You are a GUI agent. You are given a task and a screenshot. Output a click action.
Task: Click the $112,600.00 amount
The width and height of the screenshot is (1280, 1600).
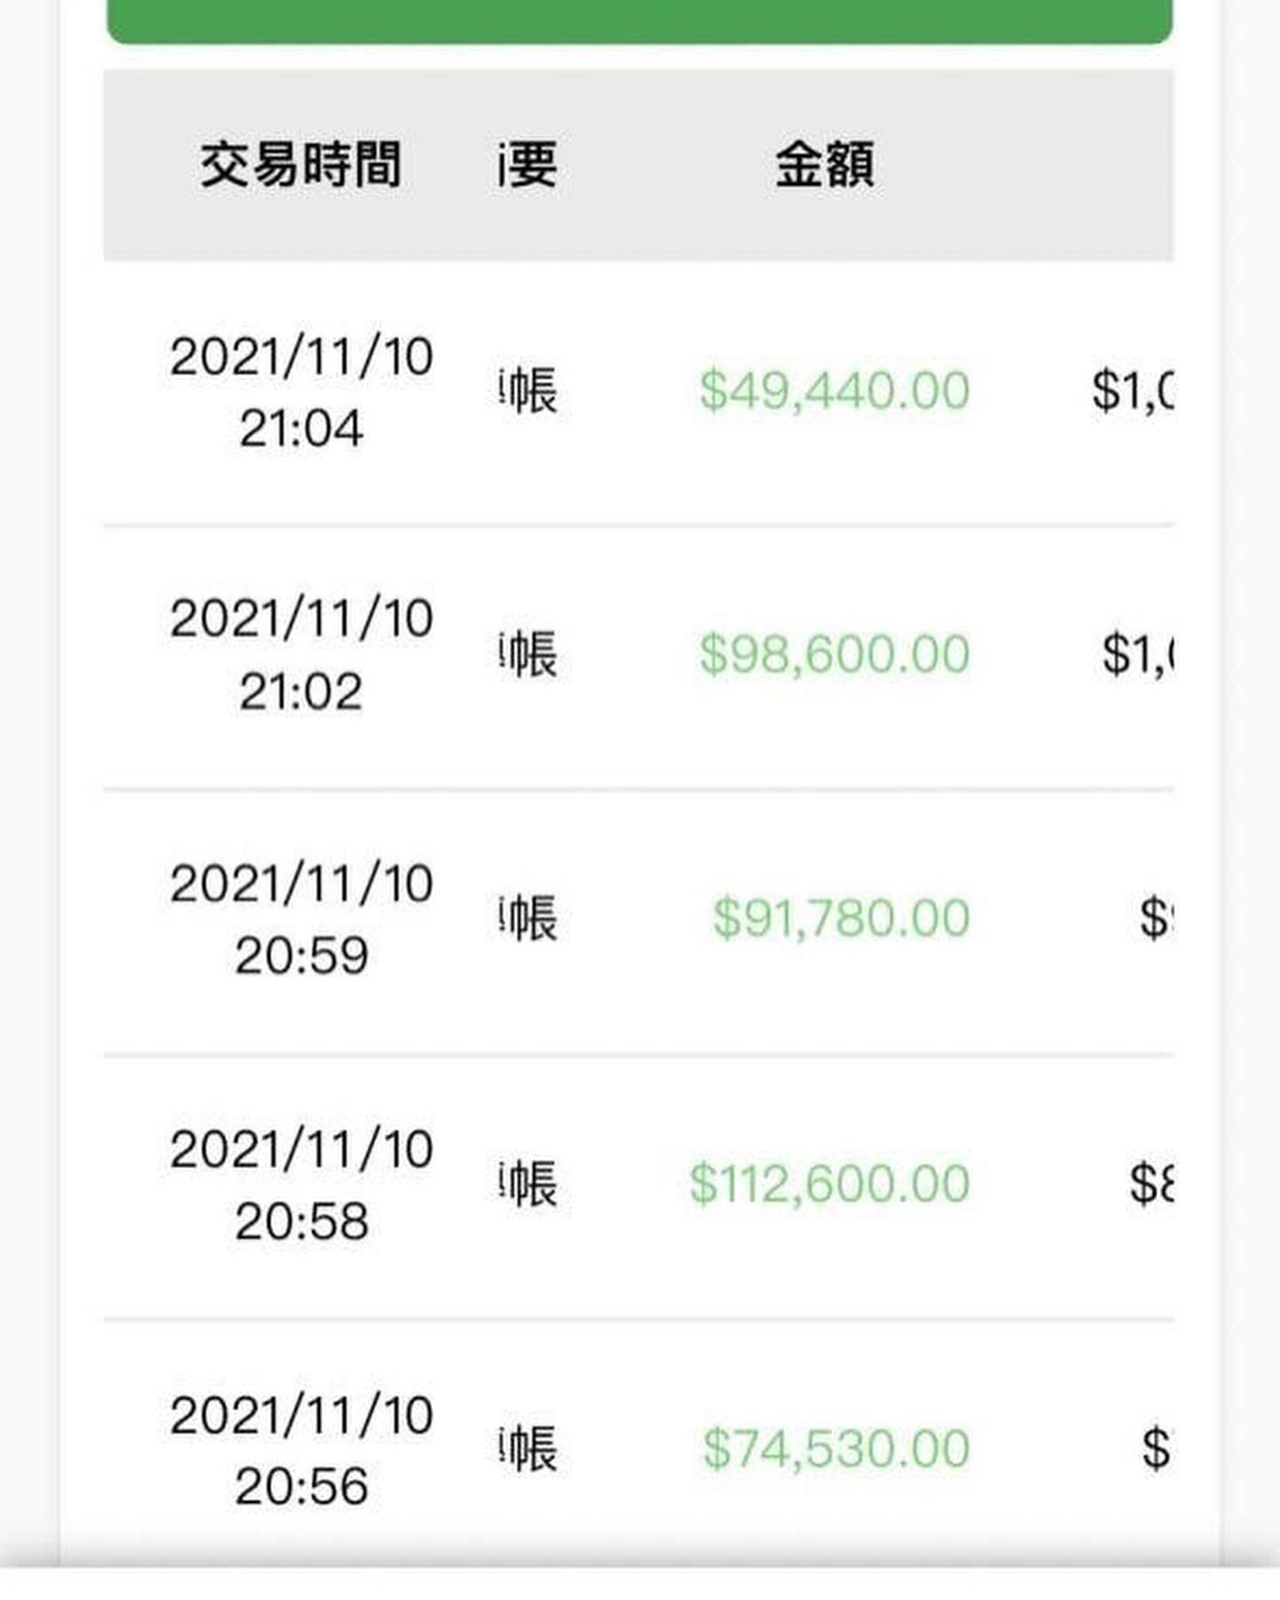[x=829, y=1184]
